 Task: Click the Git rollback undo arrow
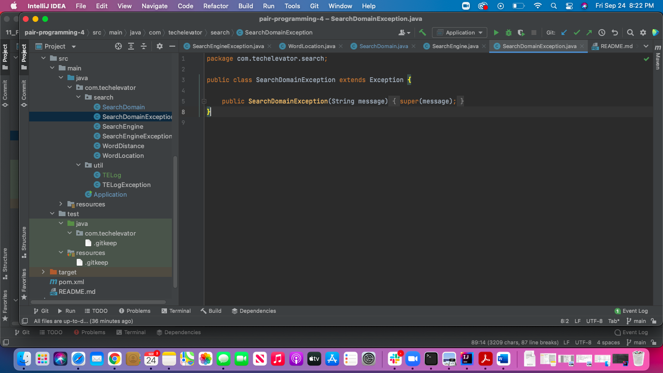(615, 33)
